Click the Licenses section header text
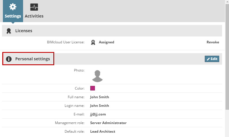229x137 pixels. [24, 31]
